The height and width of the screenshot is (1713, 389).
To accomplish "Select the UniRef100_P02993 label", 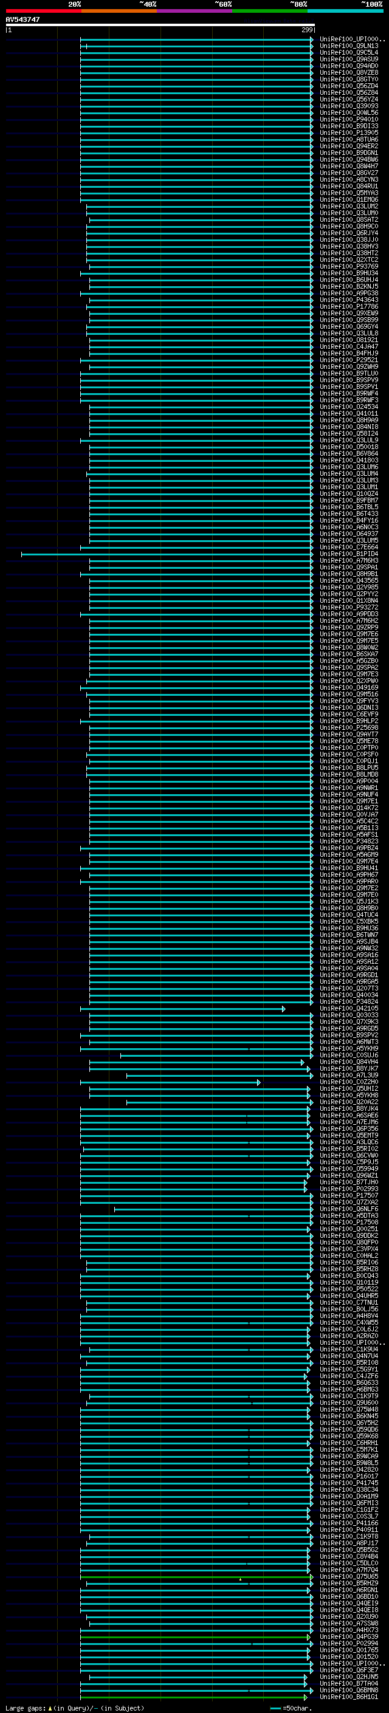I will (349, 1189).
